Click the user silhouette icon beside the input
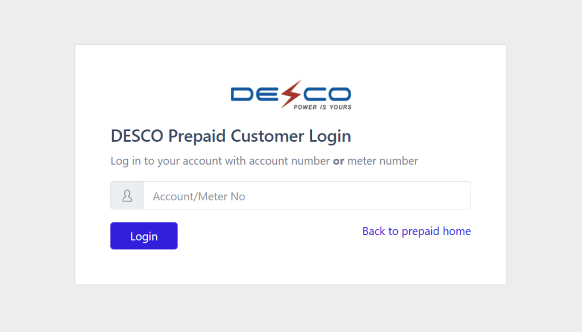Screen dimensions: 582x332 (127, 196)
